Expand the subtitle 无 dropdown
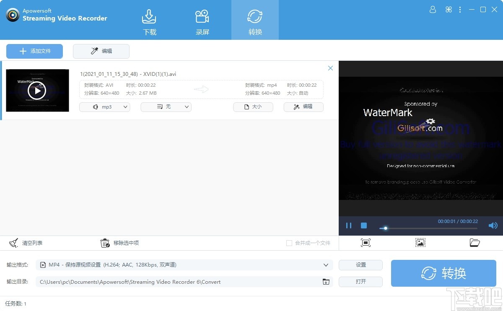This screenshot has height=311, width=503. pos(166,107)
